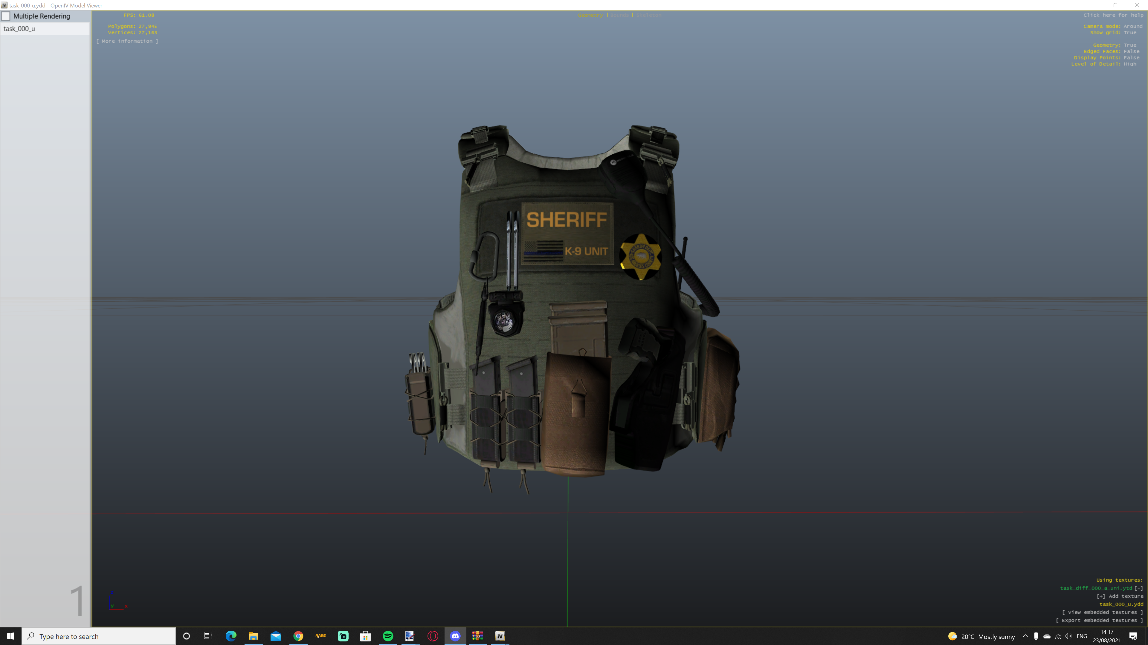Switch to the Bounds view tab

[x=619, y=15]
